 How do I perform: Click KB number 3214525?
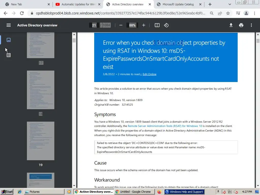(x=127, y=105)
